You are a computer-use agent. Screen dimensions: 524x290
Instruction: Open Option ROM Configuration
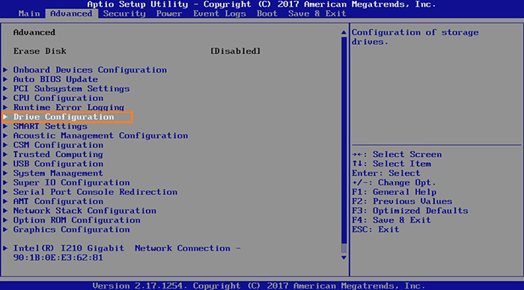[77, 220]
